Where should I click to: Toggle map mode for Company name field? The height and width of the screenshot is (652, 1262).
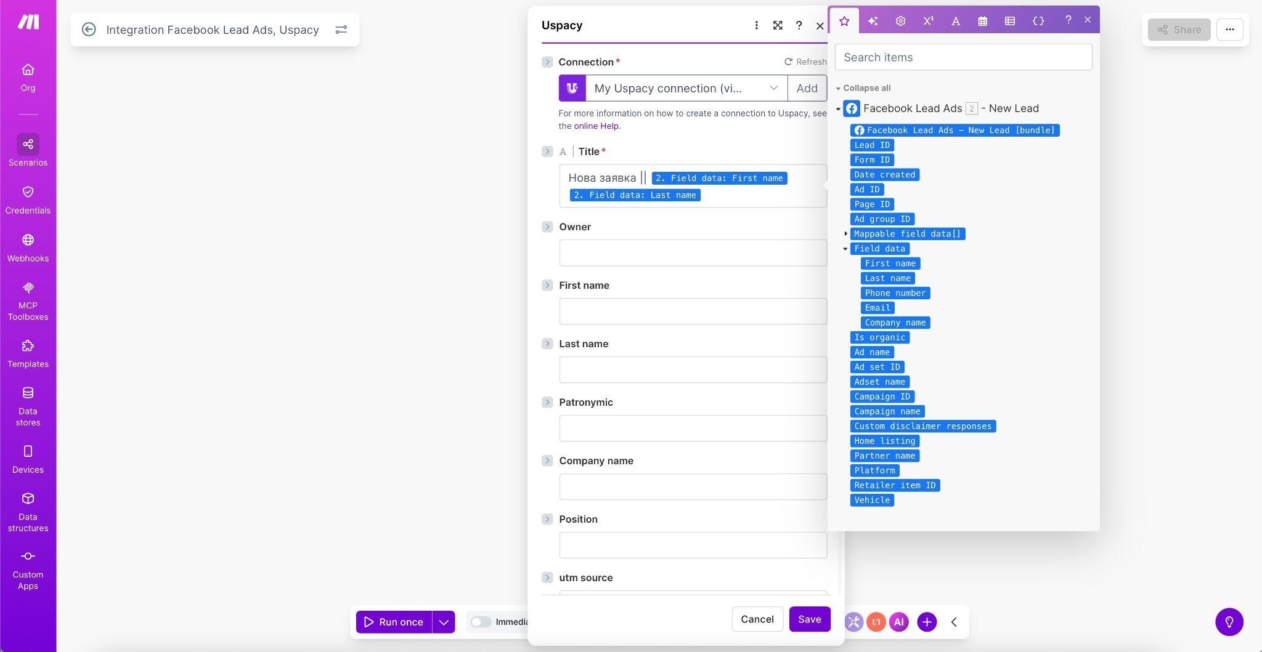pyautogui.click(x=547, y=461)
